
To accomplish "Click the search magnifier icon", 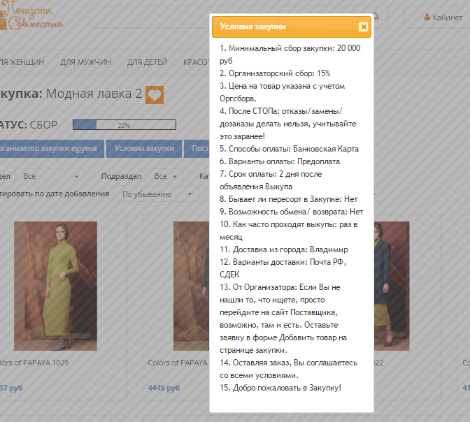I will tap(376, 17).
